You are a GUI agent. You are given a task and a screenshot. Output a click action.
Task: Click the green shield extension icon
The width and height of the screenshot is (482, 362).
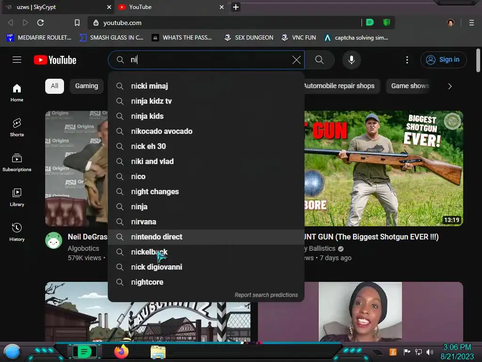pos(386,23)
